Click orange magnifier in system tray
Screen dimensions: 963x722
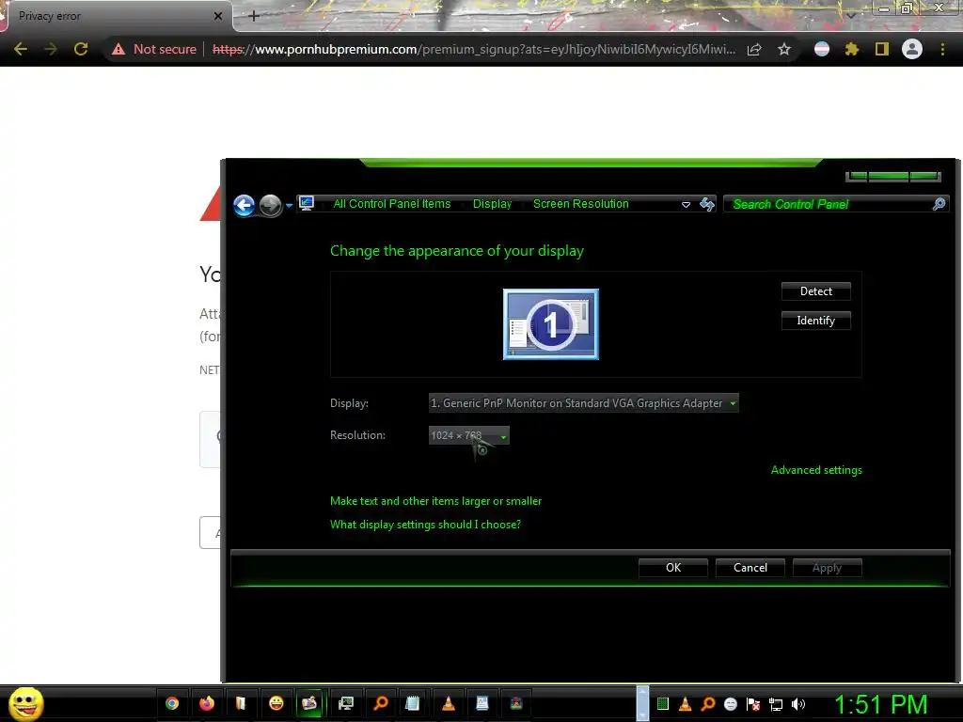pyautogui.click(x=707, y=704)
